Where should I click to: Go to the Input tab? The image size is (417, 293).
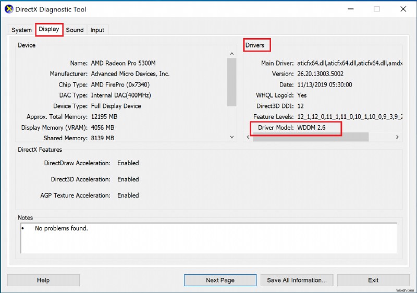click(x=97, y=30)
